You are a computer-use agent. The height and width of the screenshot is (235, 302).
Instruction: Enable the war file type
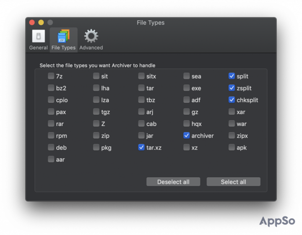(x=232, y=124)
